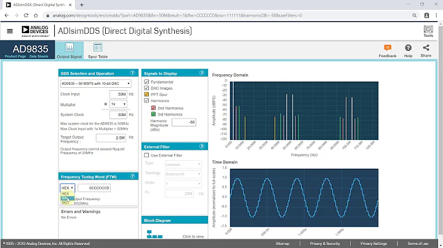Click the Analog Devices logo
443x248 pixels.
(x=35, y=31)
